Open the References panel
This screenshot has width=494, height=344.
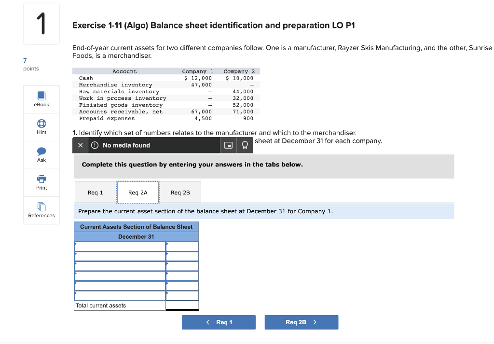[x=41, y=210]
